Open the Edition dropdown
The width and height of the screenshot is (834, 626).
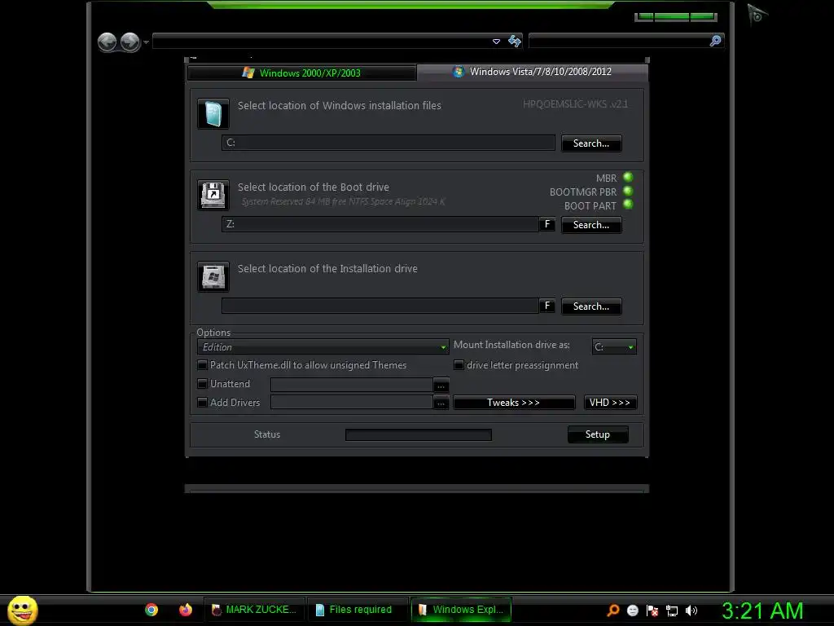323,347
